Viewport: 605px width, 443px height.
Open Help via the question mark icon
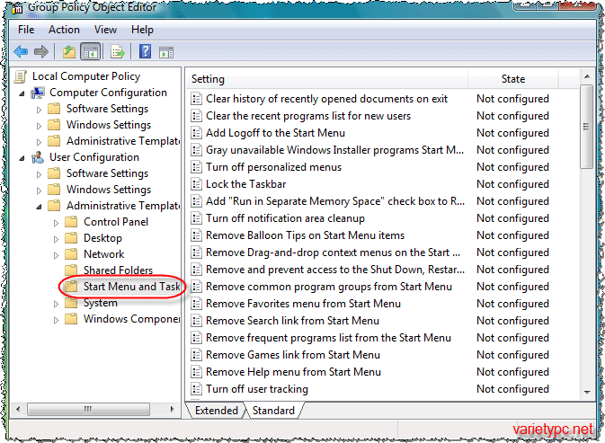145,51
